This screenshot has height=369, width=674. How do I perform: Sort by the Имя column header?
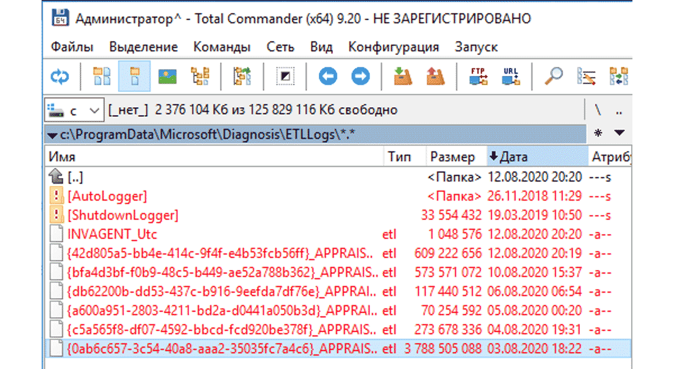pyautogui.click(x=215, y=157)
